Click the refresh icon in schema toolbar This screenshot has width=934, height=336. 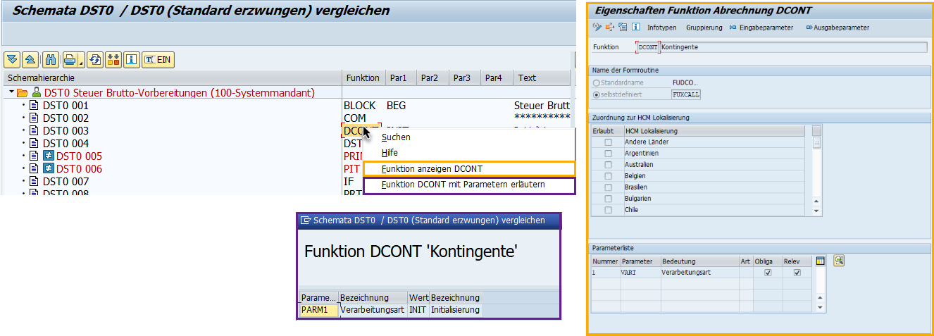[95, 60]
